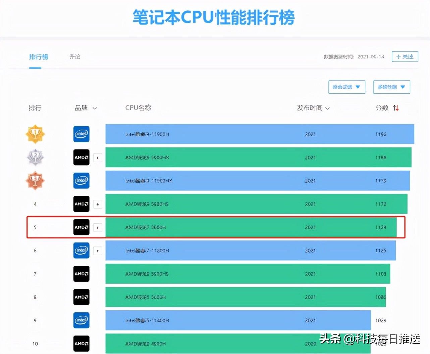
Task: Click the CPU名称 column header
Action: [138, 108]
